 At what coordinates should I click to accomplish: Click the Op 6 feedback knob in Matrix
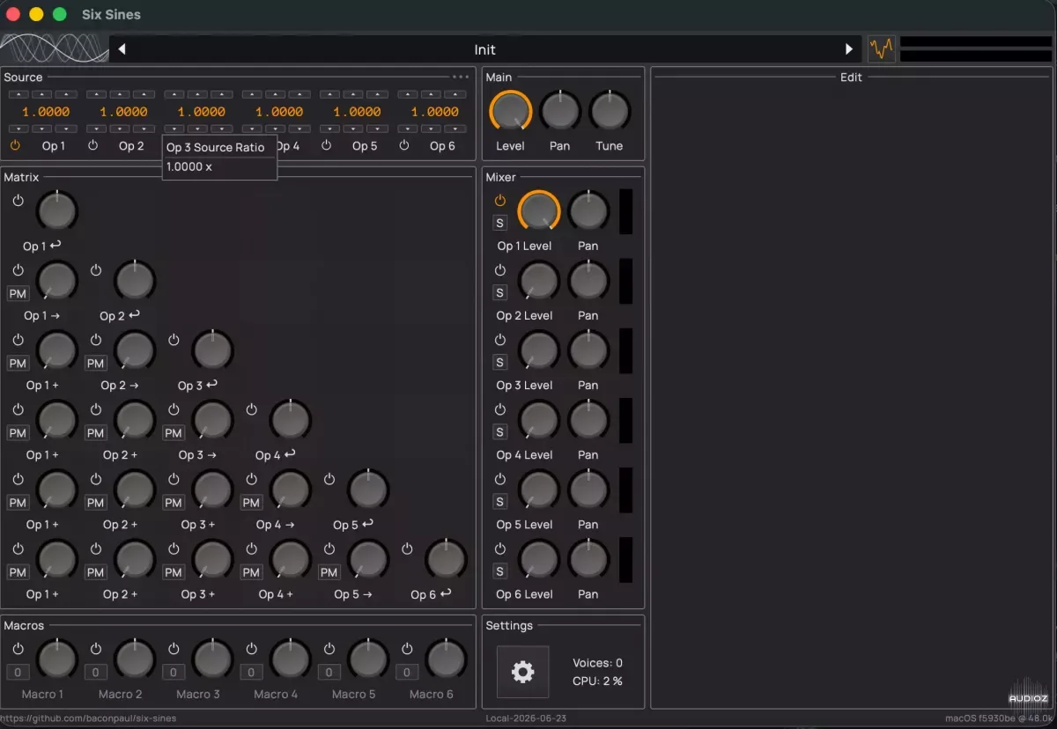446,560
